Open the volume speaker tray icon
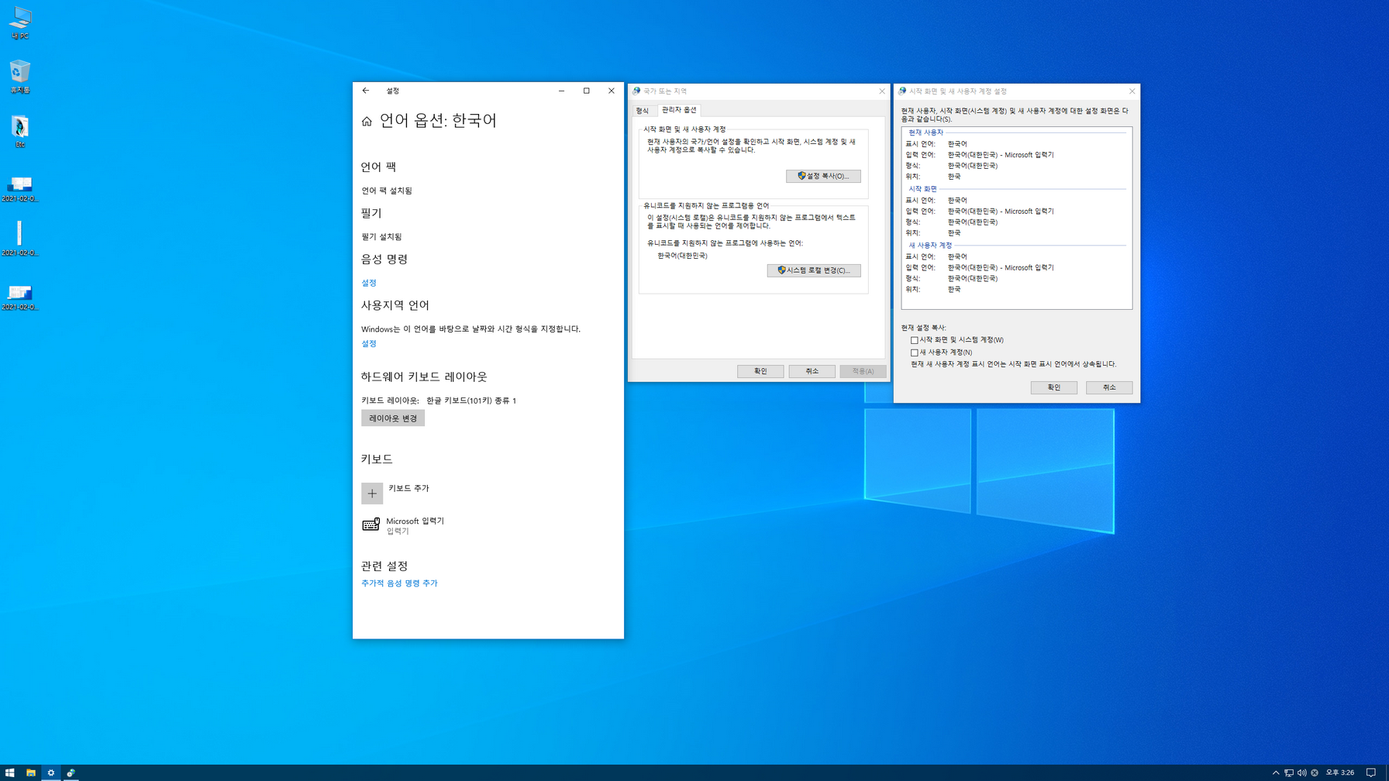Viewport: 1389px width, 781px height. point(1302,772)
